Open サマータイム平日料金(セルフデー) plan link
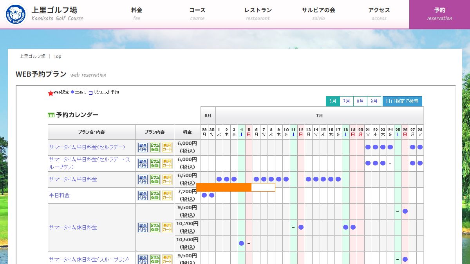This screenshot has height=264, width=470. pos(87,147)
